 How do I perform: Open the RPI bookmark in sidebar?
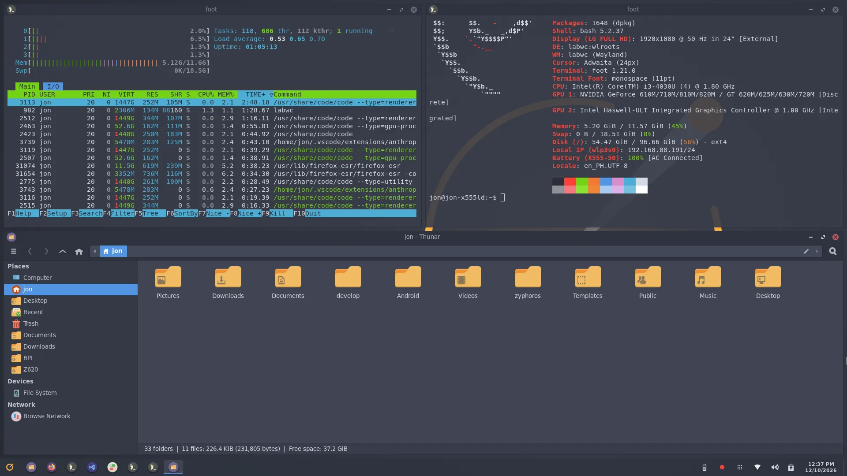(x=71, y=358)
